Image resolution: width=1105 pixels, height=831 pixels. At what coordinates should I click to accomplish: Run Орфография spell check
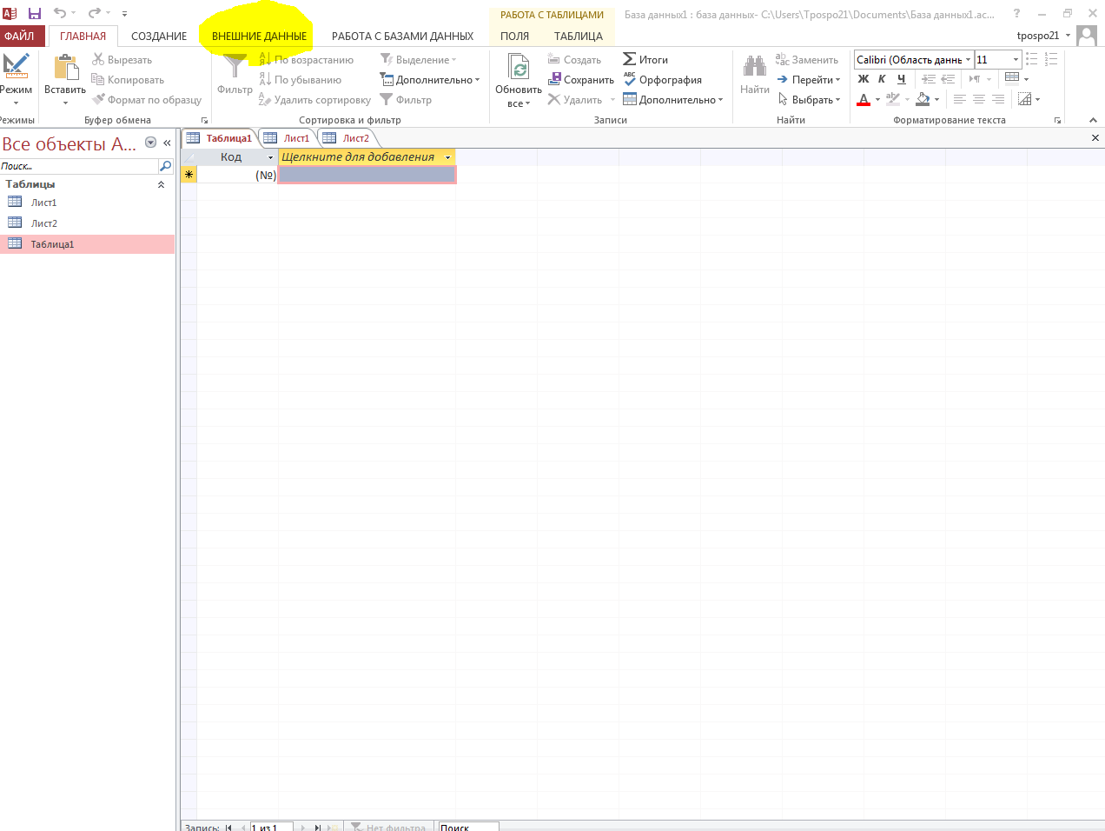(662, 80)
